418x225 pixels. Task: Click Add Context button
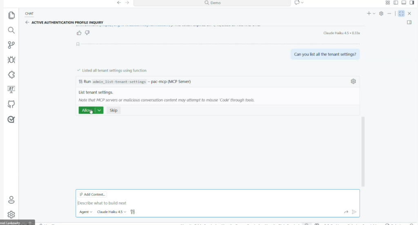92,194
